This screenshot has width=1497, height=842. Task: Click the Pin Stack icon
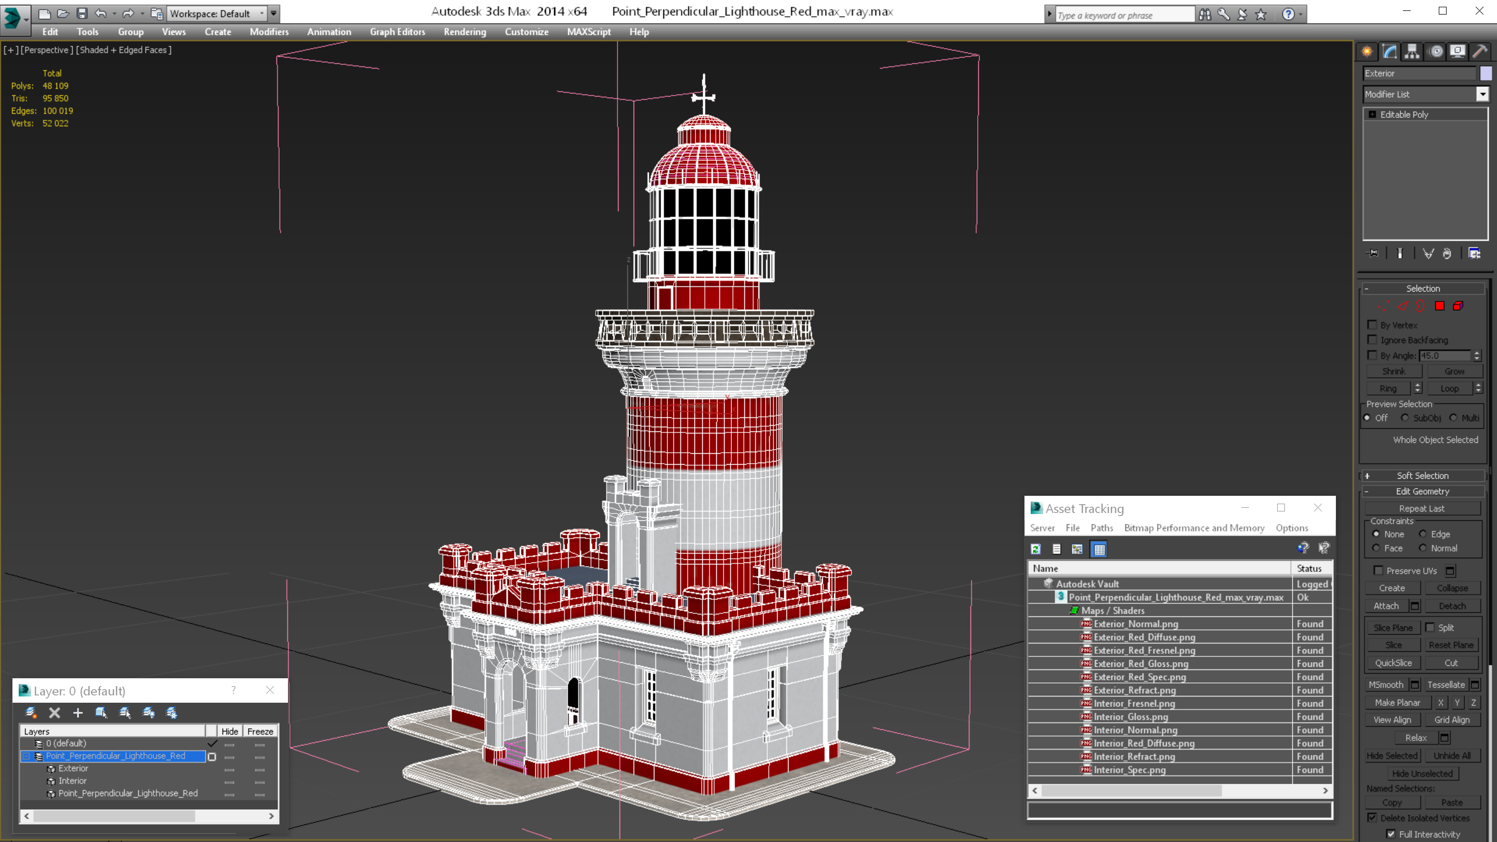click(1373, 253)
